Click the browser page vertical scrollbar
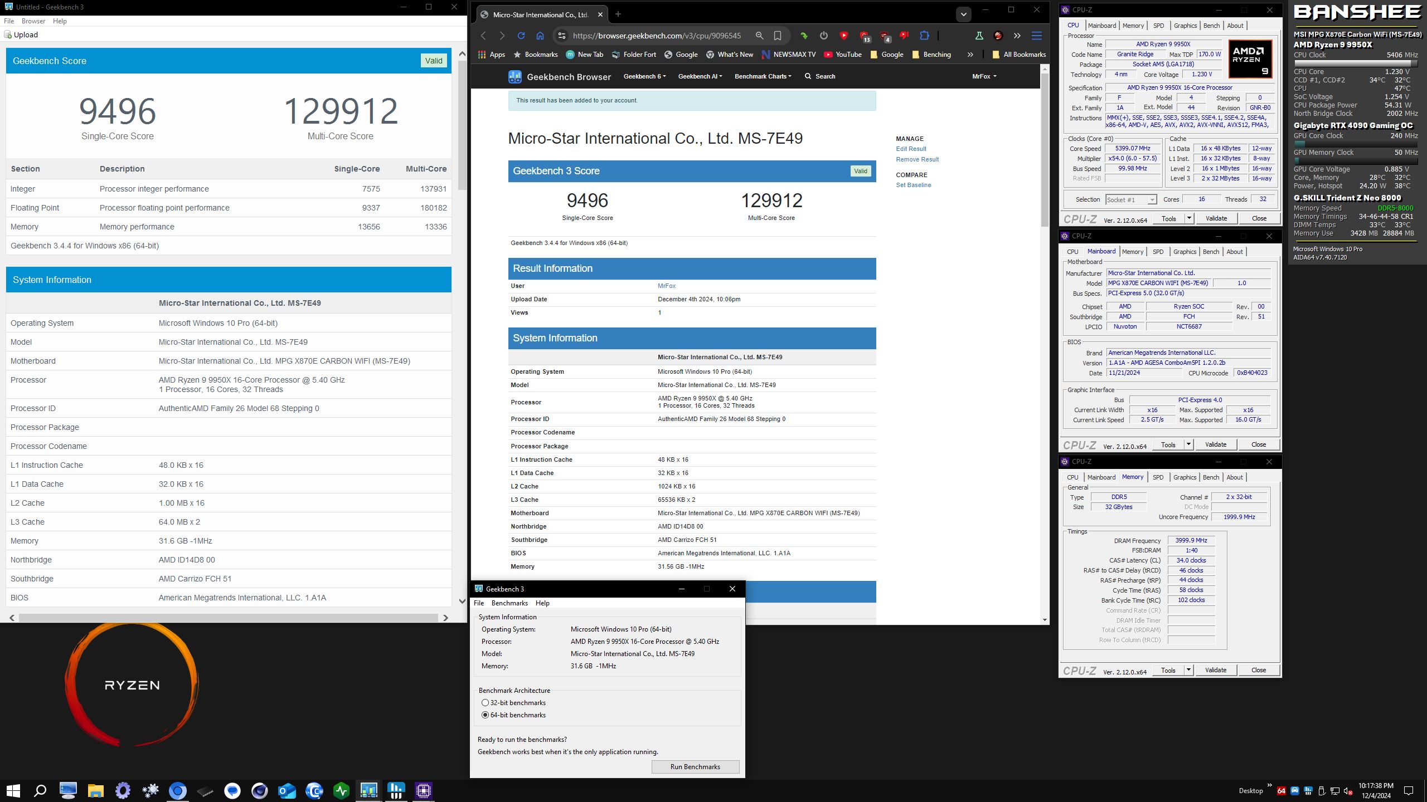The image size is (1427, 802). pos(1044,150)
